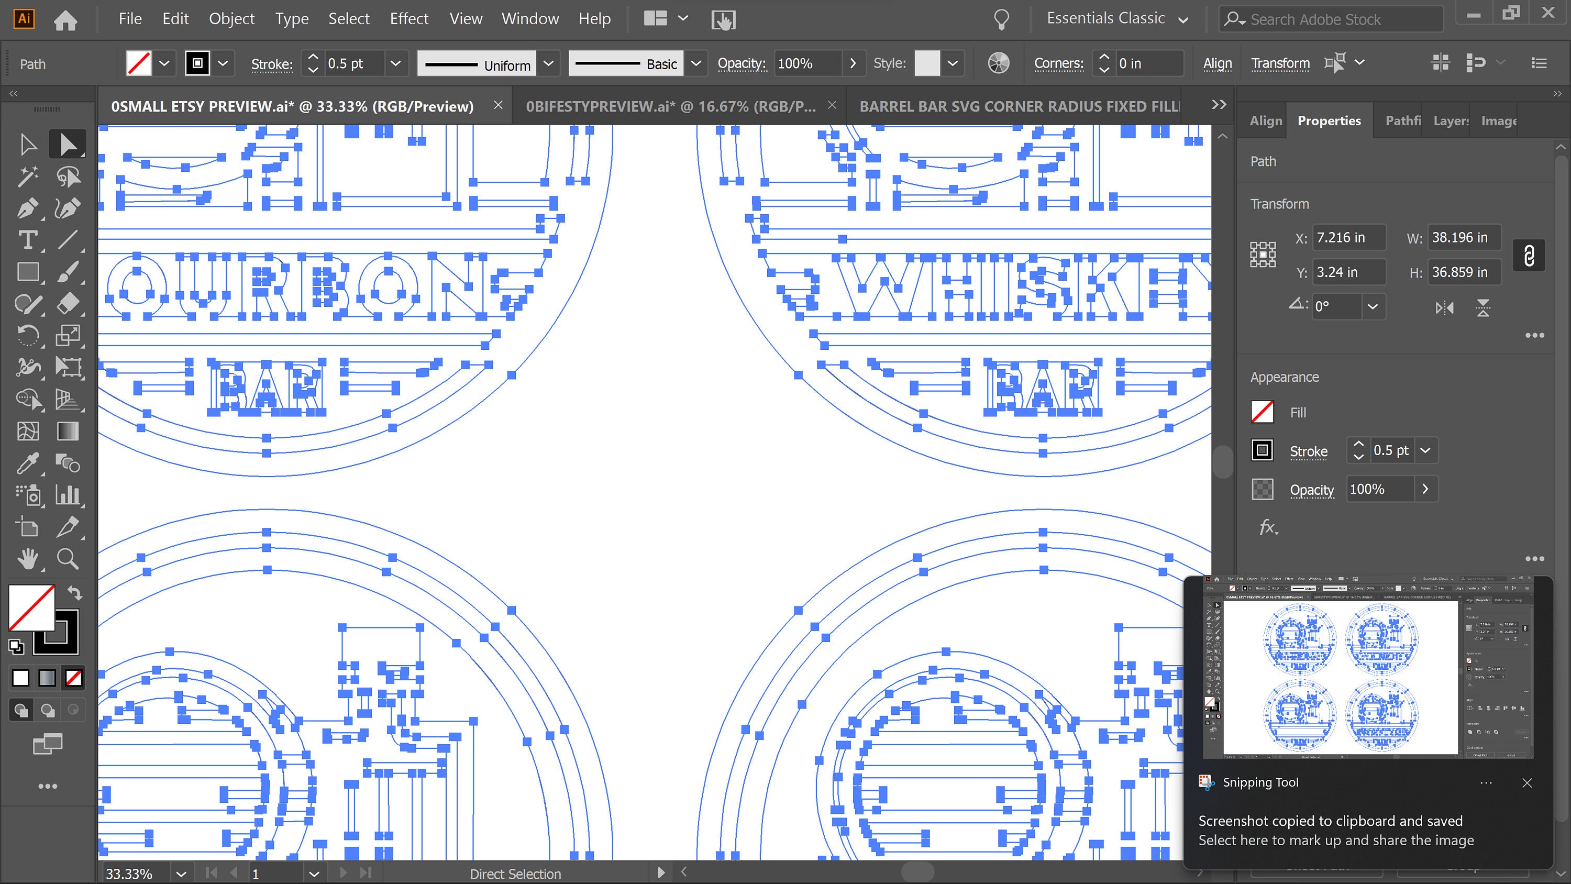Open the zoom level field at bottom left
This screenshot has width=1571, height=884.
tap(130, 872)
